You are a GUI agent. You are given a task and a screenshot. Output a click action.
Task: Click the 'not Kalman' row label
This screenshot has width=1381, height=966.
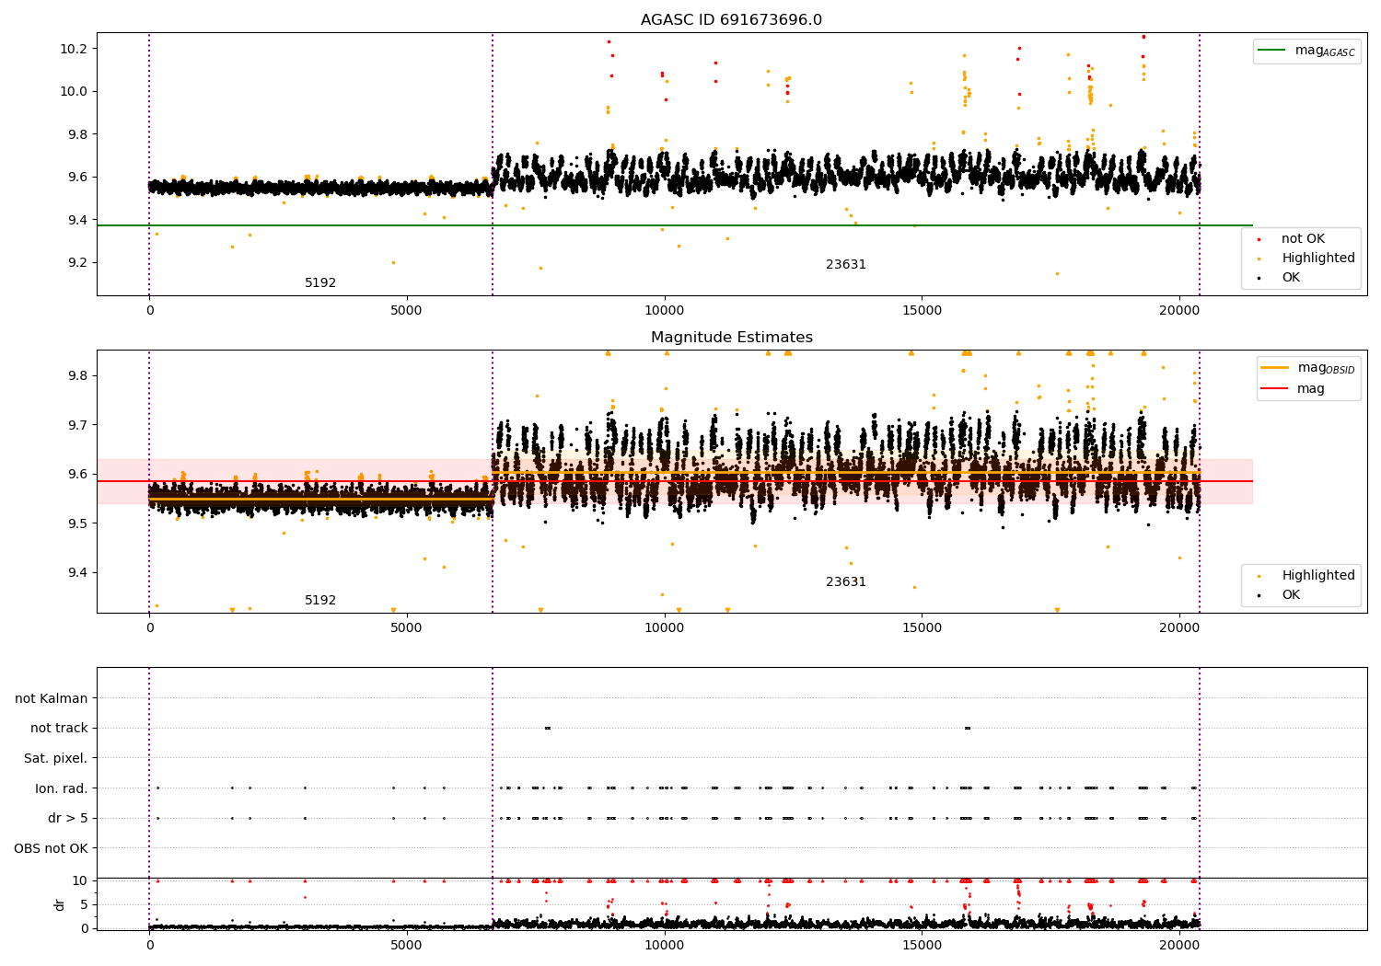click(52, 698)
